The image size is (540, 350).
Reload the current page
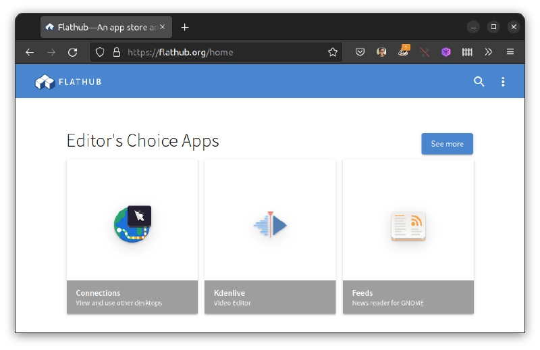click(72, 52)
